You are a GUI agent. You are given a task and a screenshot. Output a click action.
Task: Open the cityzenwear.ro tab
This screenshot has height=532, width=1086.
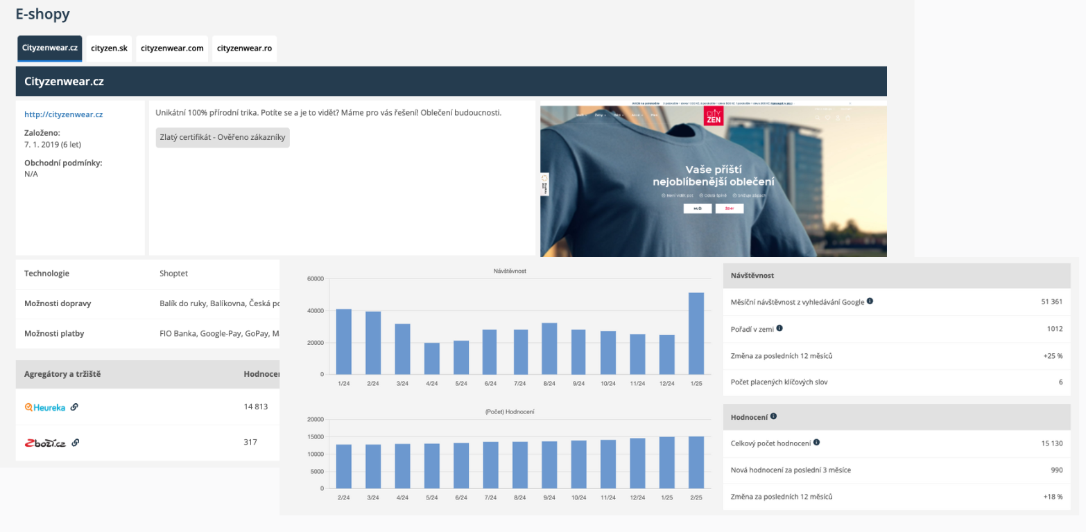tap(244, 48)
